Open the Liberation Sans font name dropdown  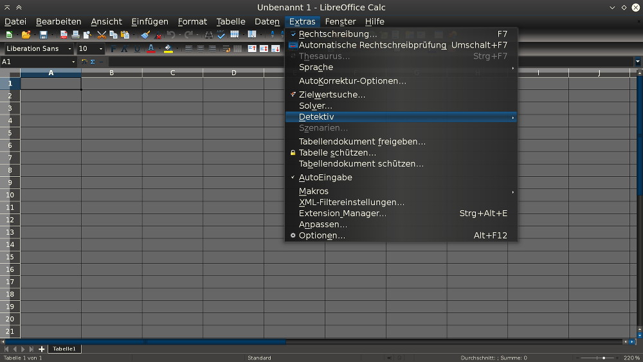pos(69,49)
